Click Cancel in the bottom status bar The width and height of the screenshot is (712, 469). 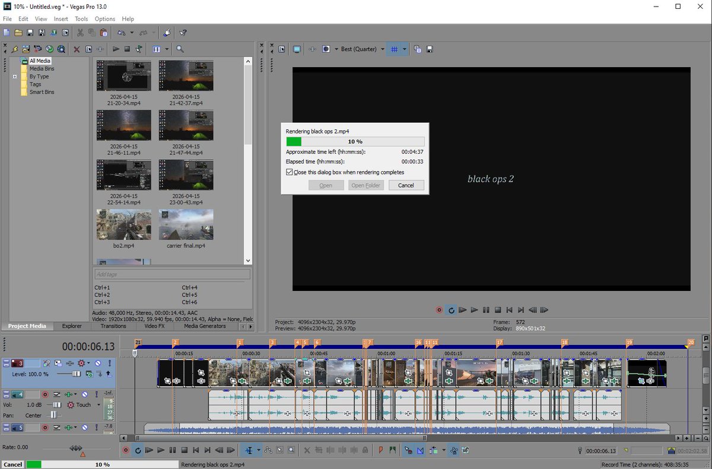click(x=12, y=464)
